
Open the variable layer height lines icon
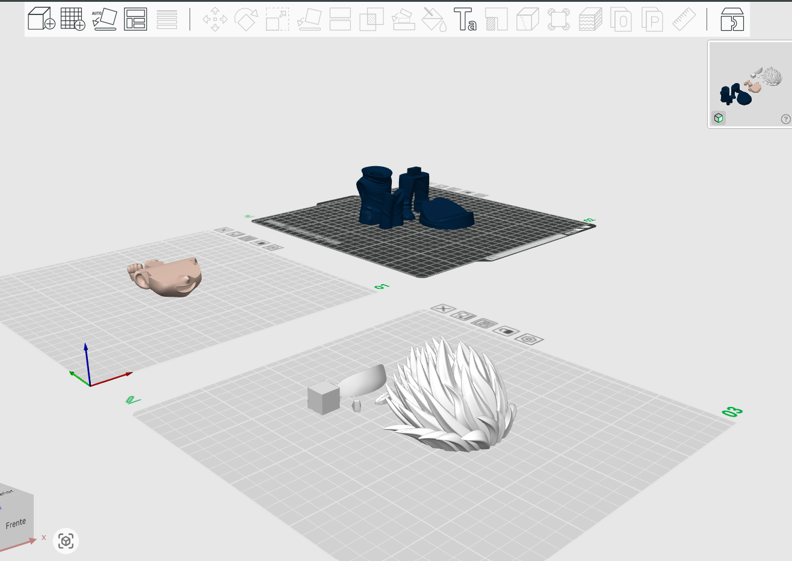point(167,19)
